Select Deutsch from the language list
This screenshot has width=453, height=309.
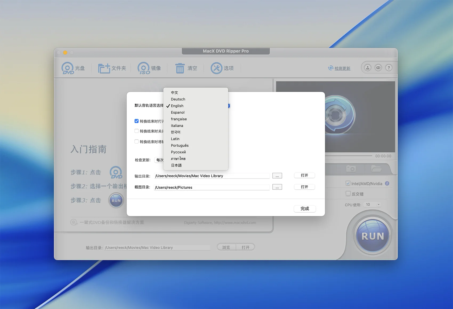coord(178,99)
